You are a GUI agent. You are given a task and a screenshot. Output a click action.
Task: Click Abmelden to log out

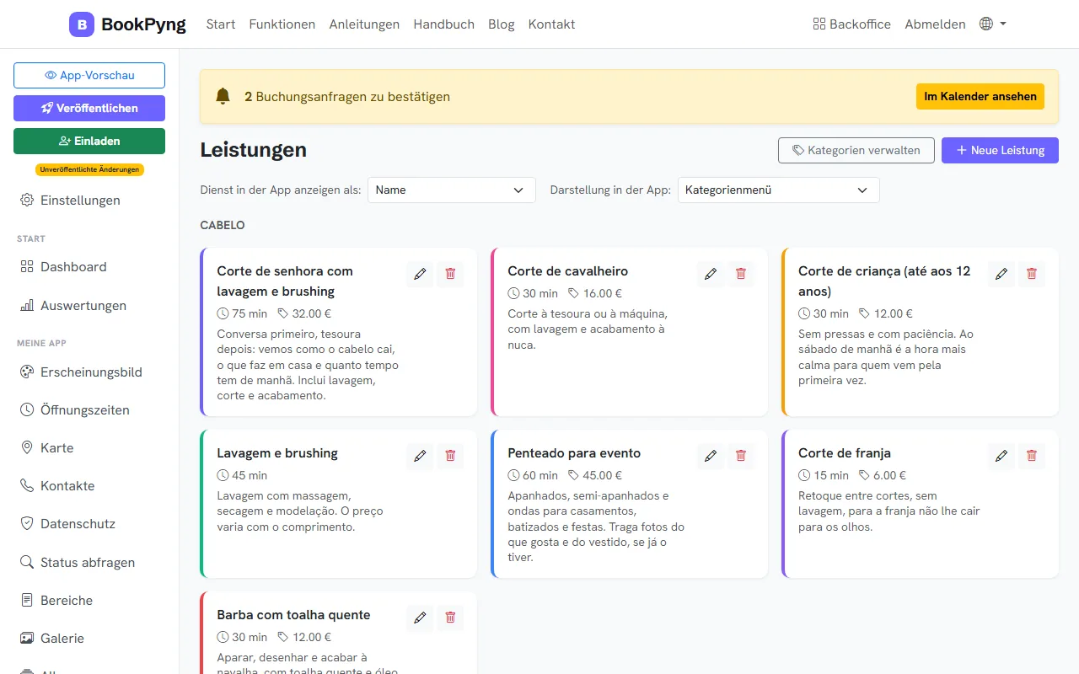click(x=935, y=24)
